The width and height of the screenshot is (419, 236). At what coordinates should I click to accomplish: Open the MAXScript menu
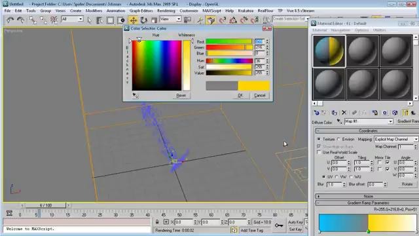pos(211,10)
